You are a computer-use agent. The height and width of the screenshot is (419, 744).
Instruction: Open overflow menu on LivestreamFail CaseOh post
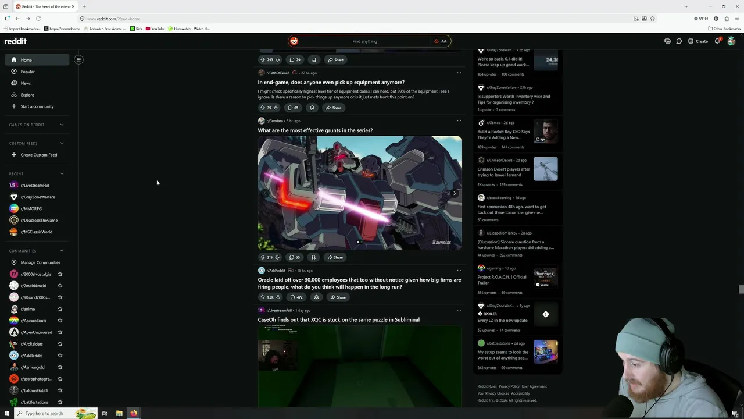(x=459, y=310)
